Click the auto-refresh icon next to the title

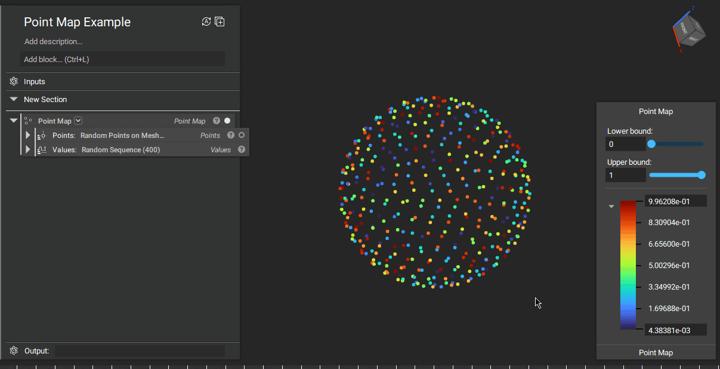[206, 21]
